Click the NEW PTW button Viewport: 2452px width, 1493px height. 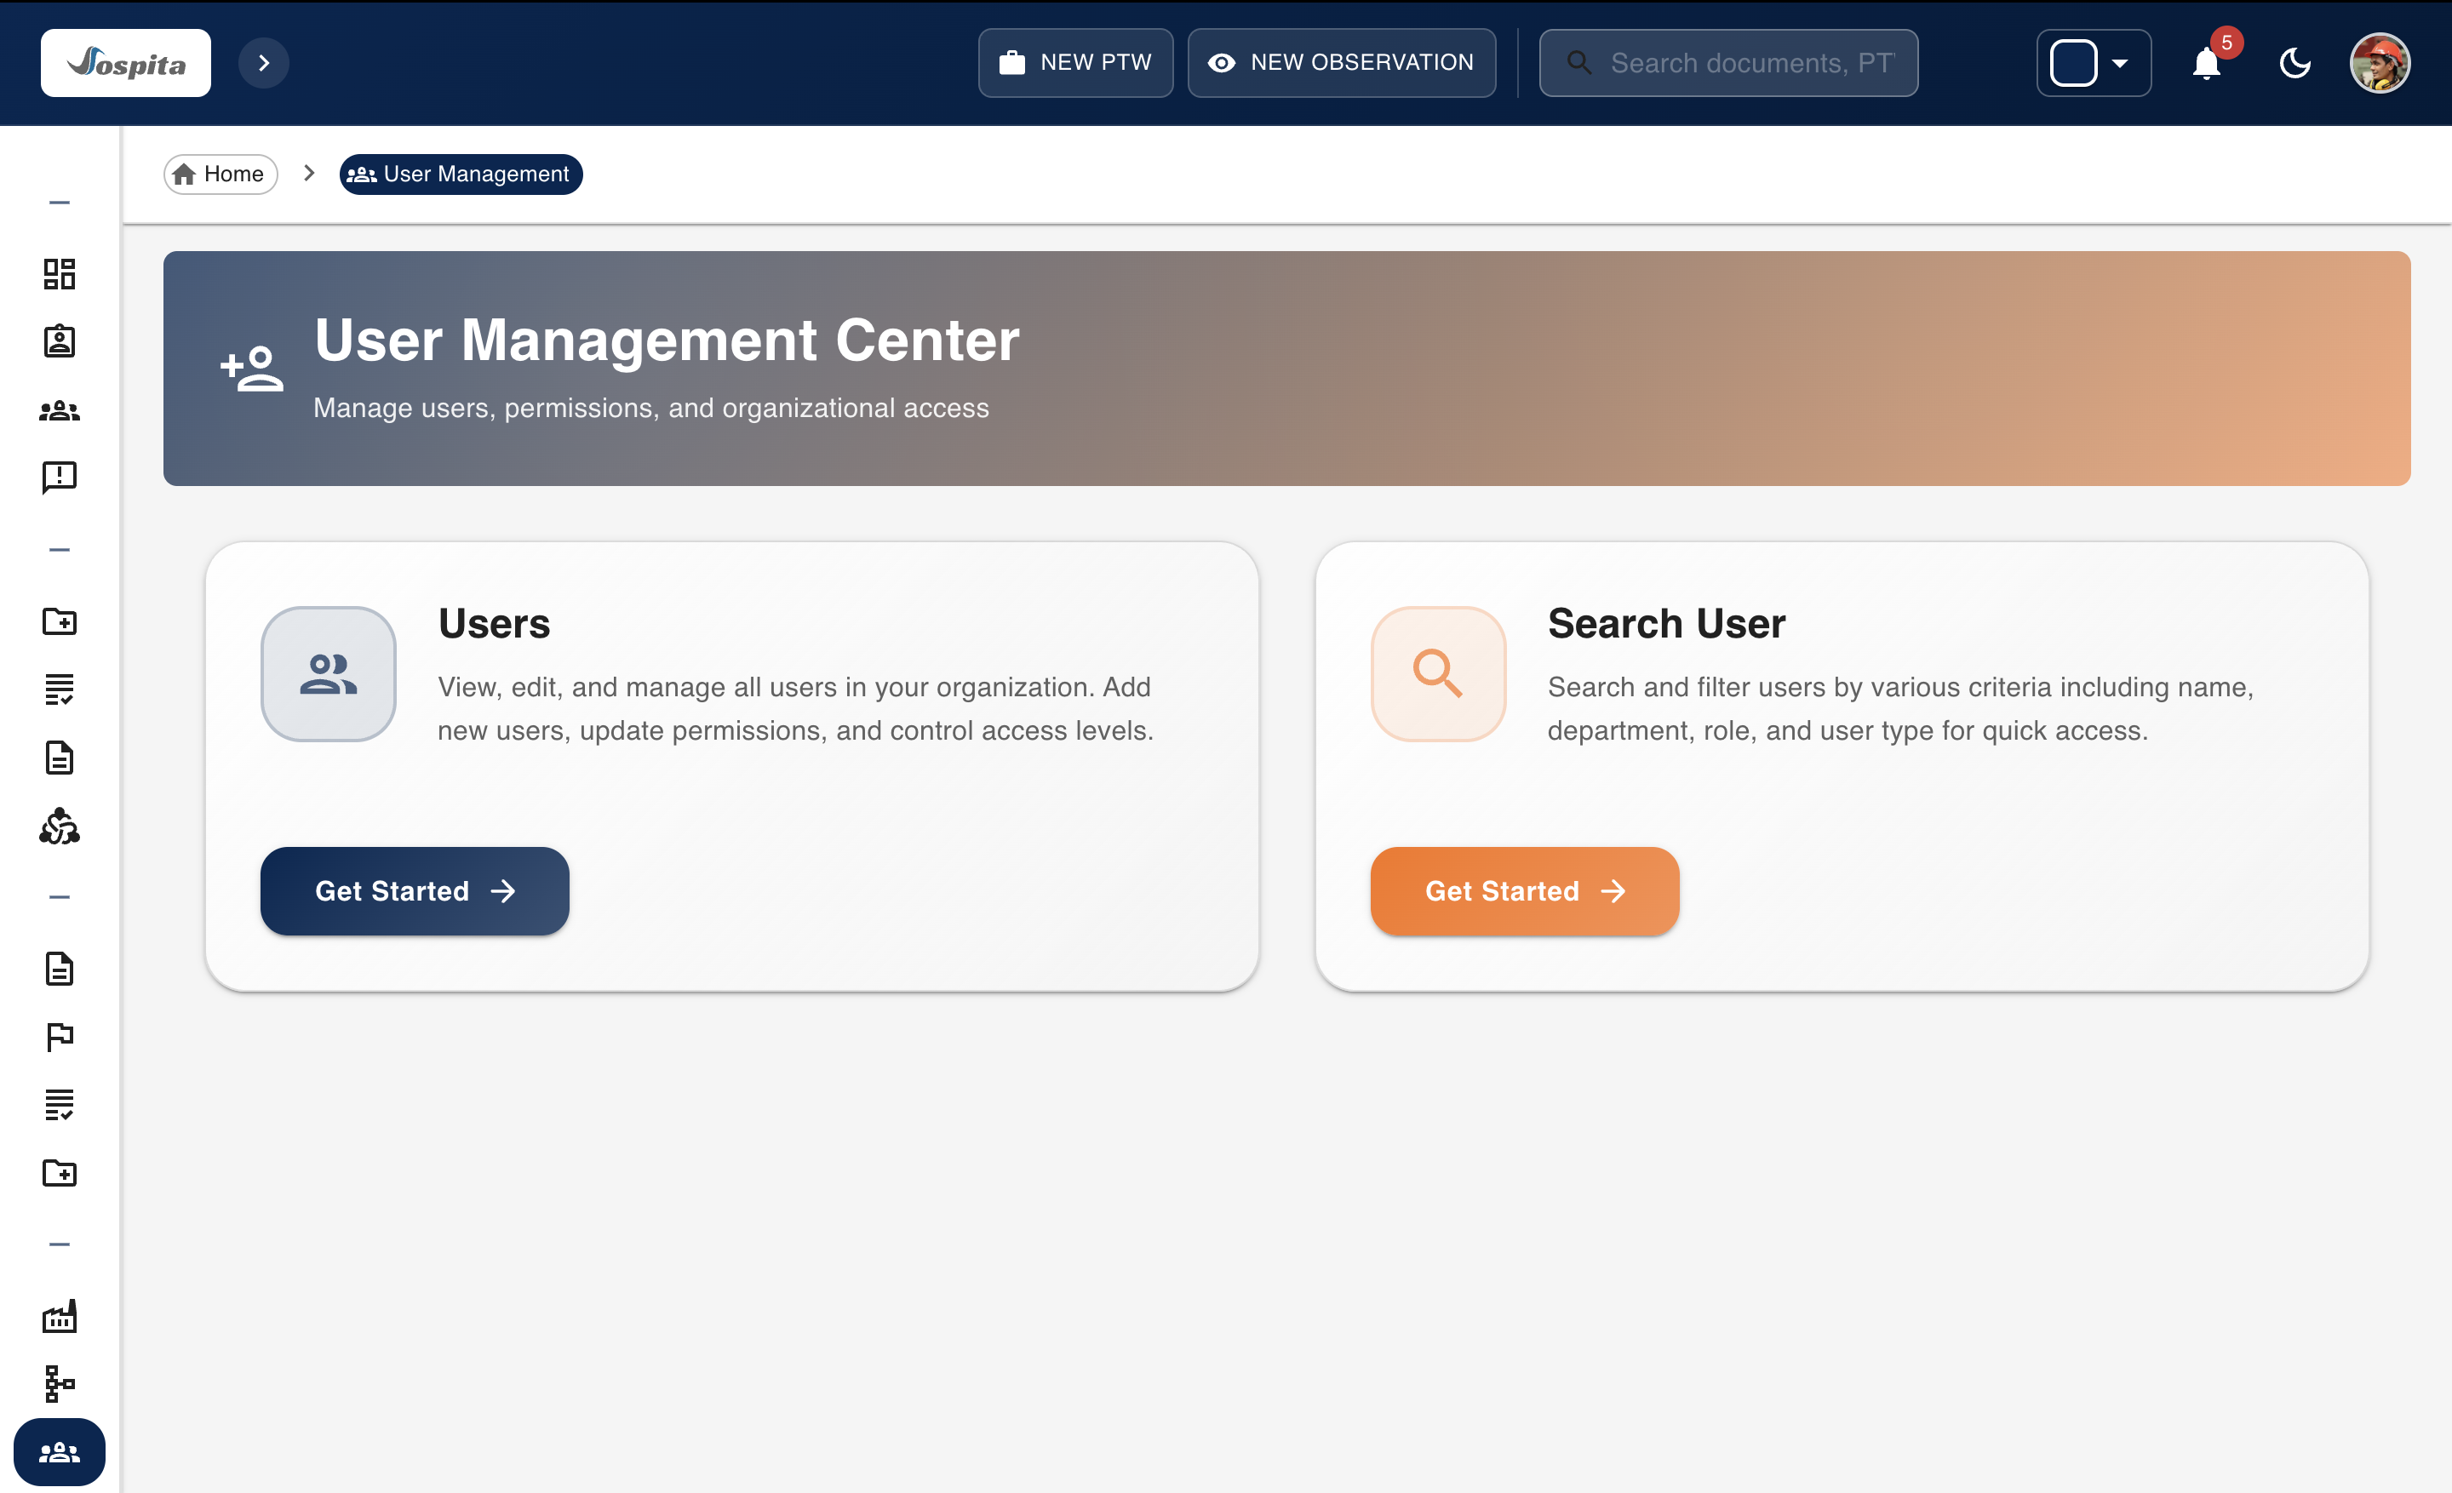[1074, 64]
